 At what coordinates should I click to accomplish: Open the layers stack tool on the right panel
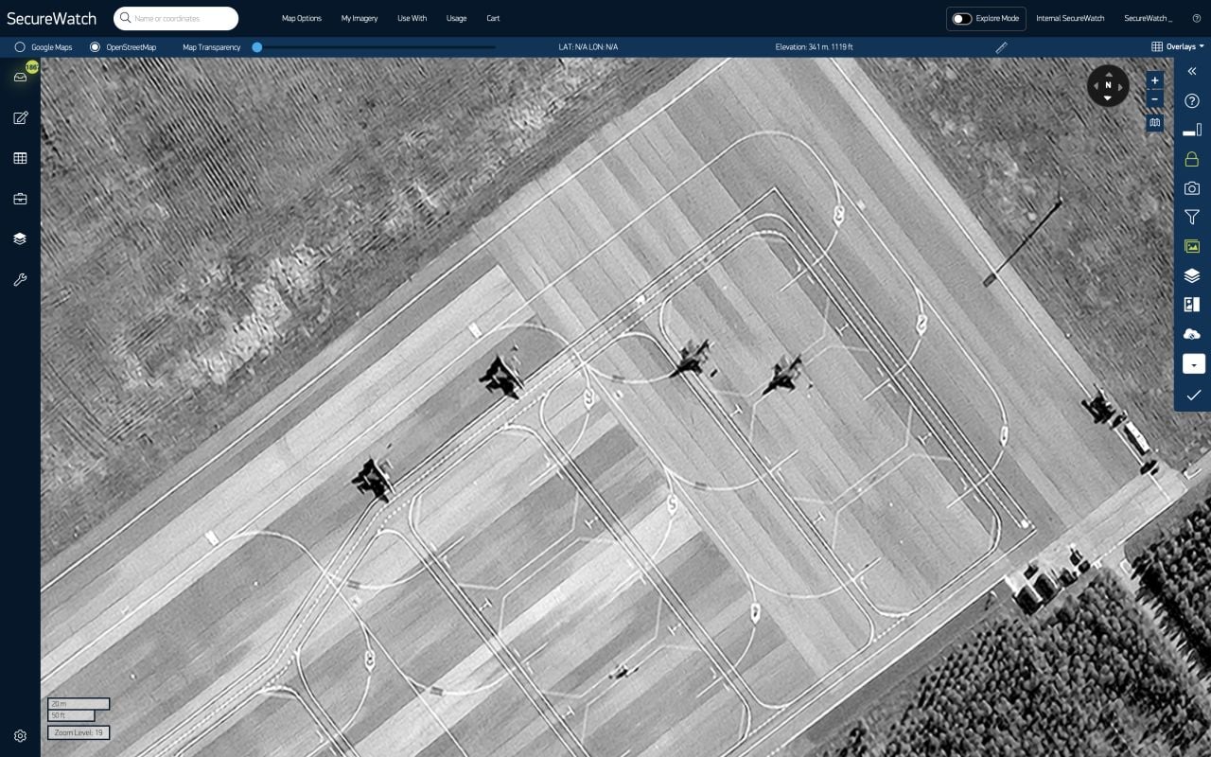point(1191,275)
